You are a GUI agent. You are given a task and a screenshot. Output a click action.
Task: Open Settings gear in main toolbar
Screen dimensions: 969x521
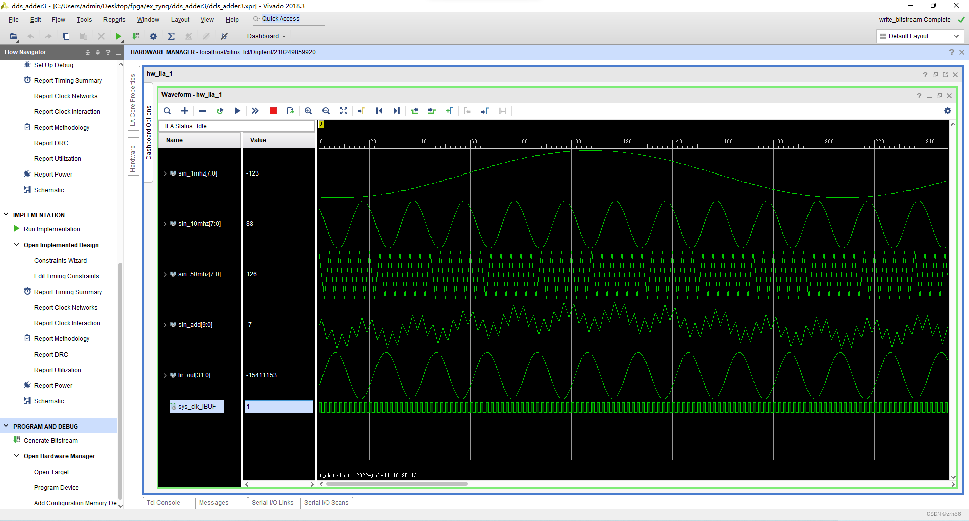(153, 36)
